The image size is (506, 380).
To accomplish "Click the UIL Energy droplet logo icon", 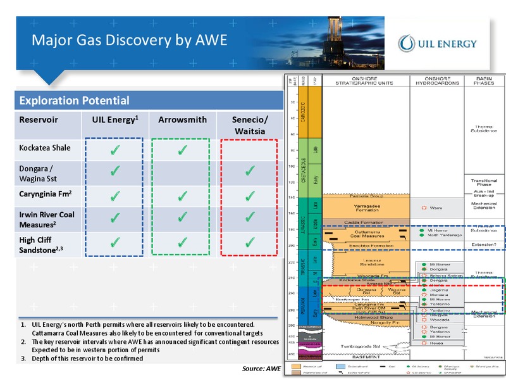I will [x=406, y=43].
